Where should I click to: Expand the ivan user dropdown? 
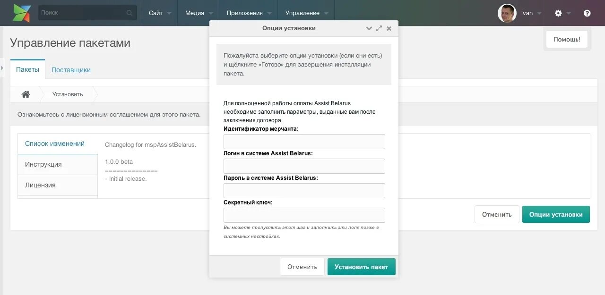point(531,13)
